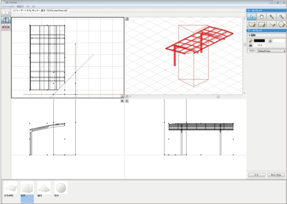Click the carport elevation in right view
The image size is (287, 204).
click(201, 139)
